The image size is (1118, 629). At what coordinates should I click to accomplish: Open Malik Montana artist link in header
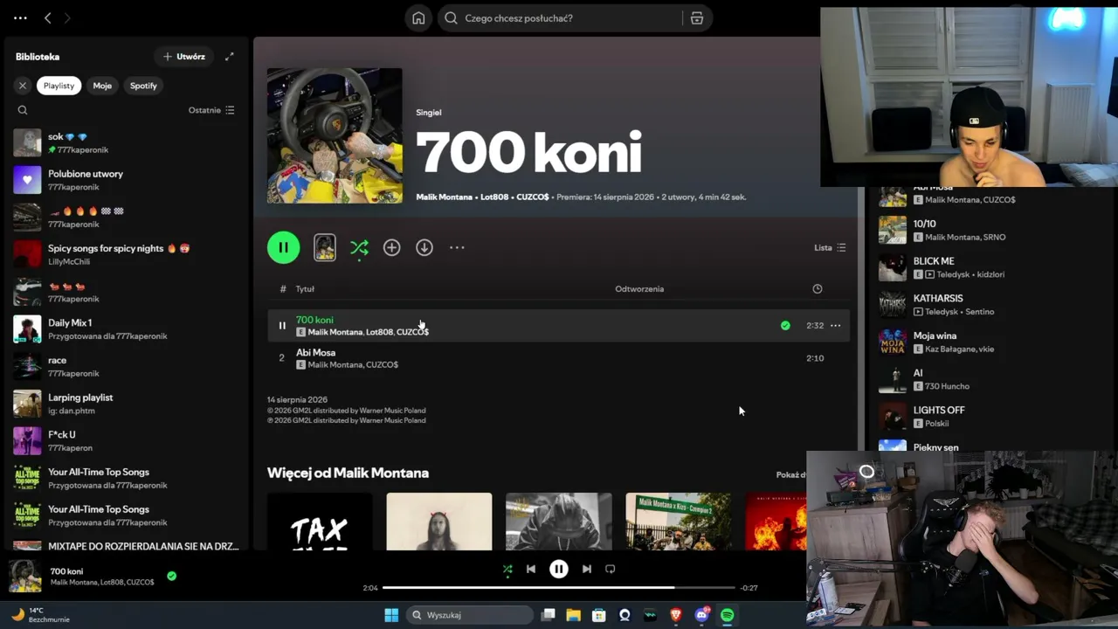point(444,197)
